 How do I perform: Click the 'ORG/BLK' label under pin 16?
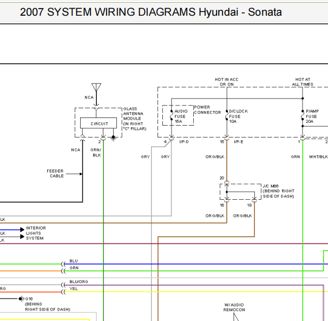tap(215, 216)
